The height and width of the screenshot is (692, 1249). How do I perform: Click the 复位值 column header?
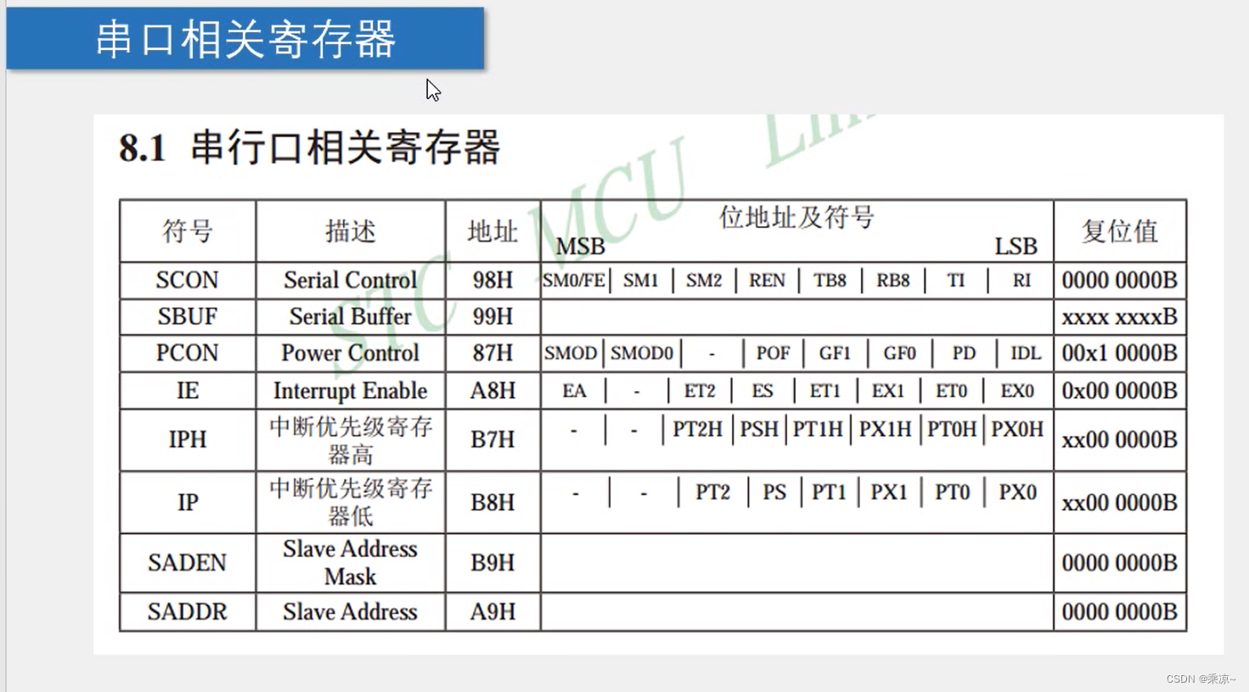pyautogui.click(x=1119, y=231)
